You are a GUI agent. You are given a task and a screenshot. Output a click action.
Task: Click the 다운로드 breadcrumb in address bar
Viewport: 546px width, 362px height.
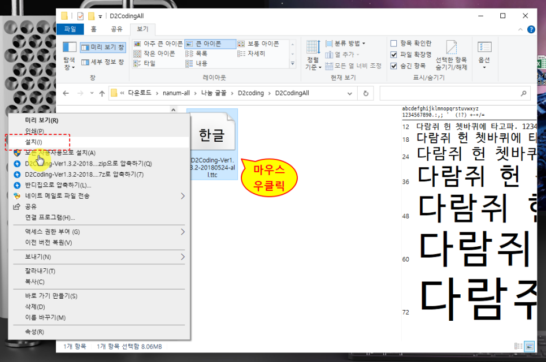coord(140,93)
